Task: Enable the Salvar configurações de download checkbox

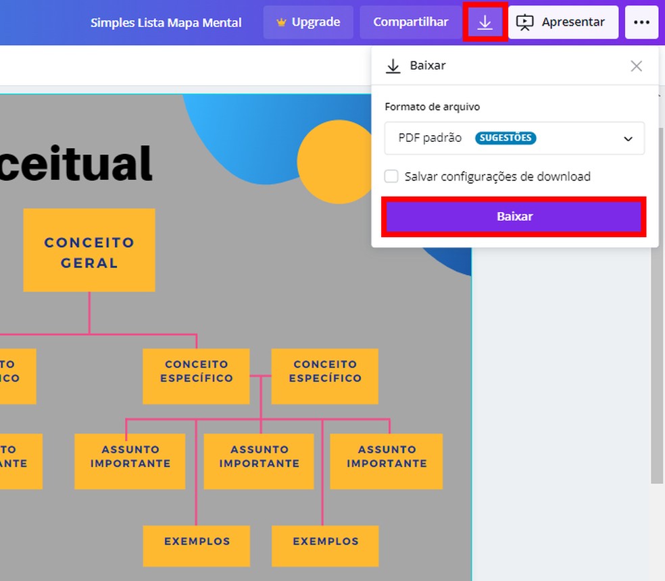Action: pyautogui.click(x=391, y=176)
